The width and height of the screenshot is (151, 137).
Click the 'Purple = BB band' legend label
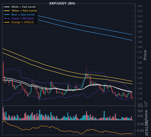[22, 18]
